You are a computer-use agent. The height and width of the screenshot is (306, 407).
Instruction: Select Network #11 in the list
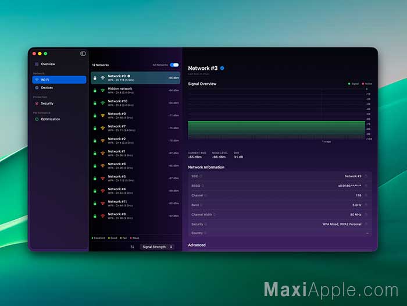(135, 204)
